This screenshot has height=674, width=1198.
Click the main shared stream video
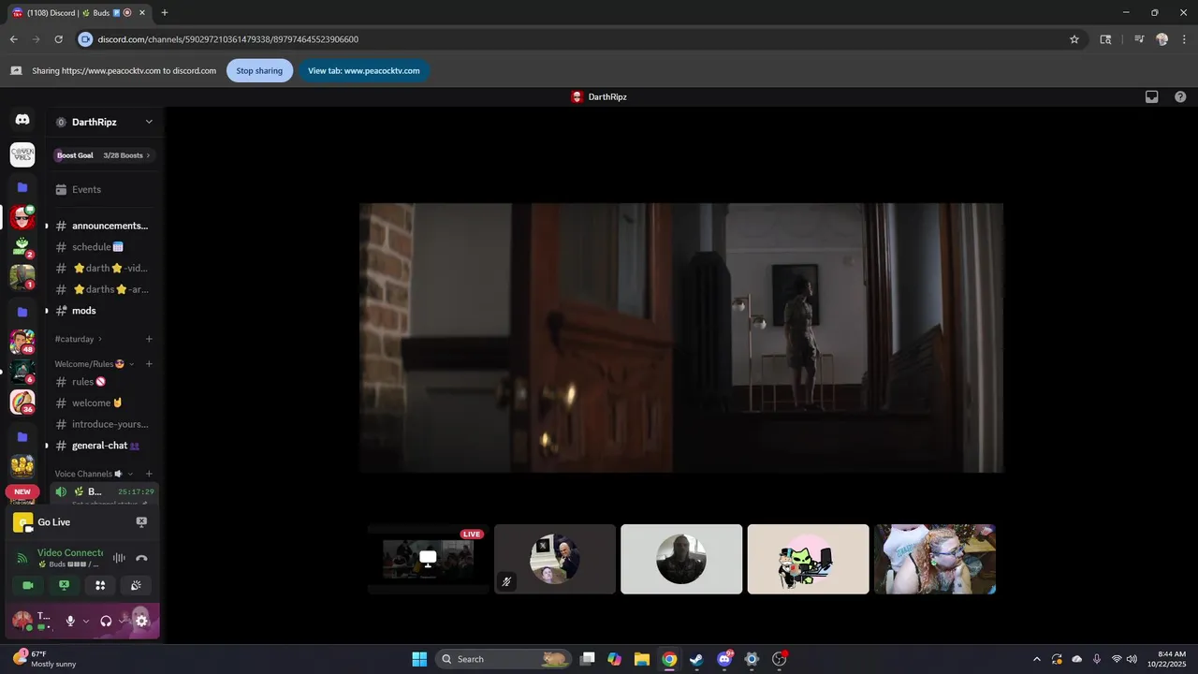(681, 338)
